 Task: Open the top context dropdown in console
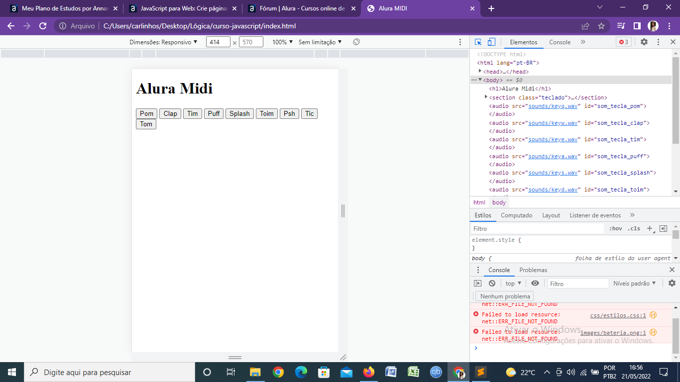[513, 284]
